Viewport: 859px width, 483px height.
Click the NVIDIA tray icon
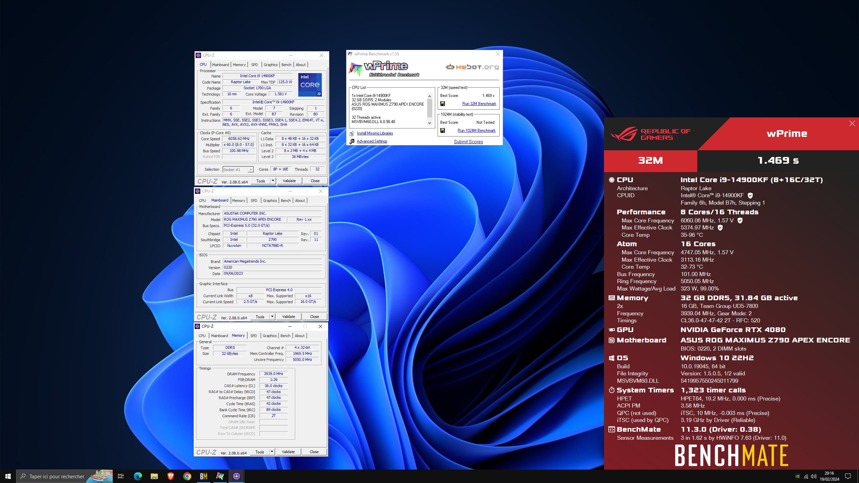coord(798,476)
